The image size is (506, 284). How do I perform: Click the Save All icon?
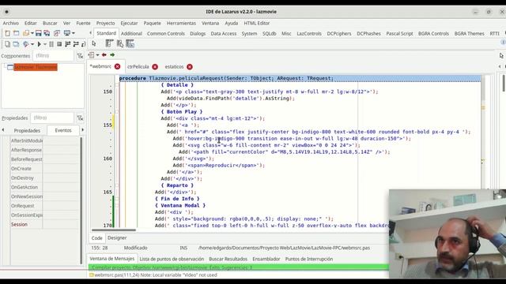[47, 33]
